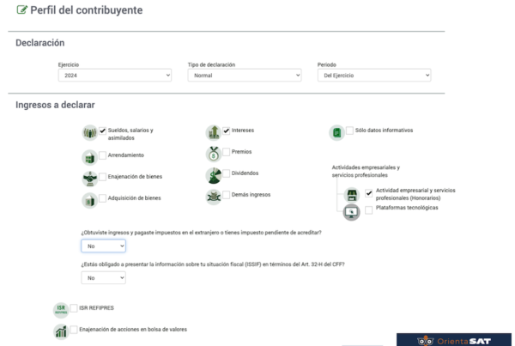515x346 pixels.
Task: Click the Dividendos pie chart icon
Action: [214, 175]
